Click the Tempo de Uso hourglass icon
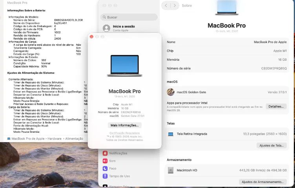This screenshot has height=188, width=295. [105, 176]
